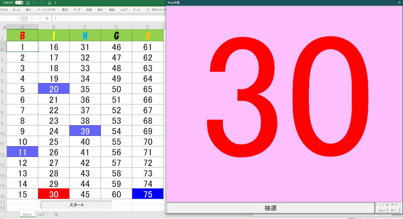Image resolution: width=403 pixels, height=219 pixels.
Task: Click the next sheet navigation arrow
Action: coord(11,215)
